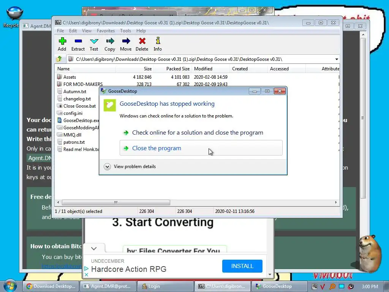The image size is (389, 292).
Task: Open the address bar path dropdown
Action: [337, 59]
